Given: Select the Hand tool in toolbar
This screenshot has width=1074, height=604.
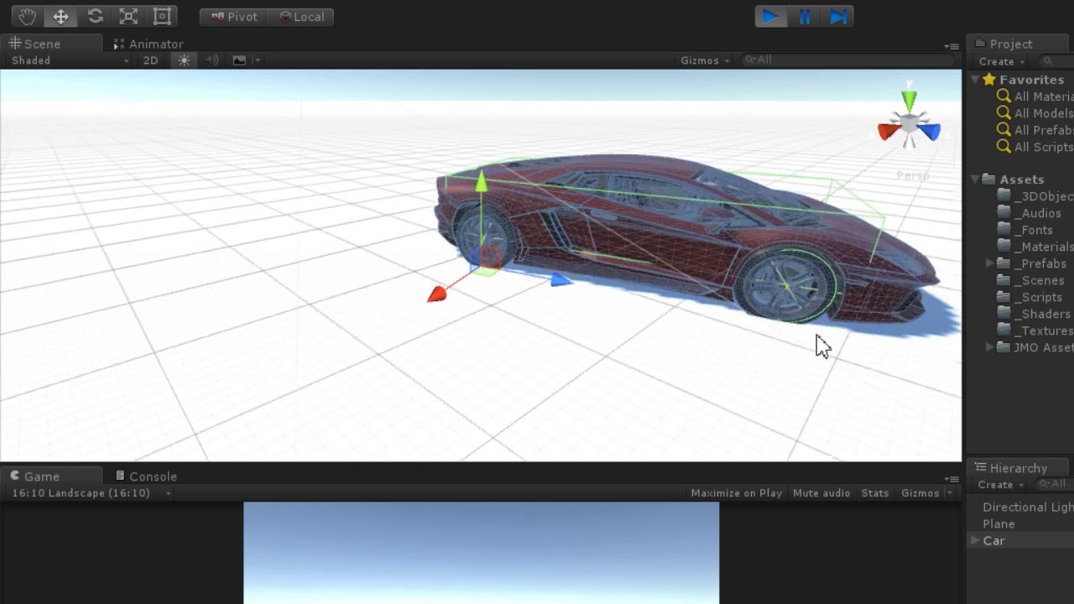Looking at the screenshot, I should pos(27,17).
